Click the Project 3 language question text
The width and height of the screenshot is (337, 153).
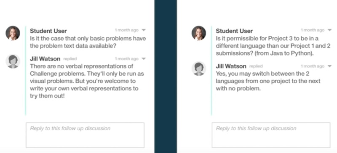273,46
